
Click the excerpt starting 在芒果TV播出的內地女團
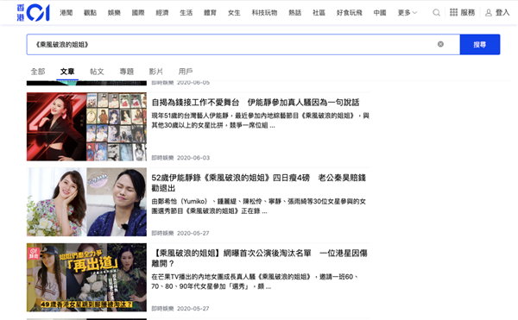[255, 281]
